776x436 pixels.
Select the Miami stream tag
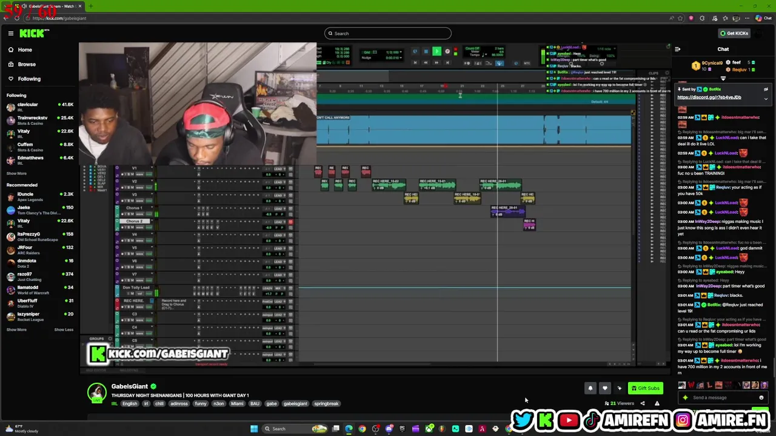pos(237,404)
